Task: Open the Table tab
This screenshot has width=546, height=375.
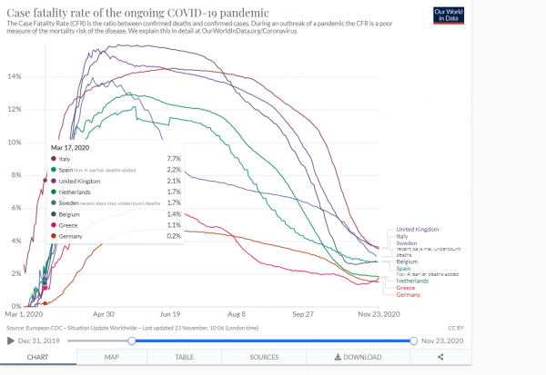Action: click(x=185, y=358)
